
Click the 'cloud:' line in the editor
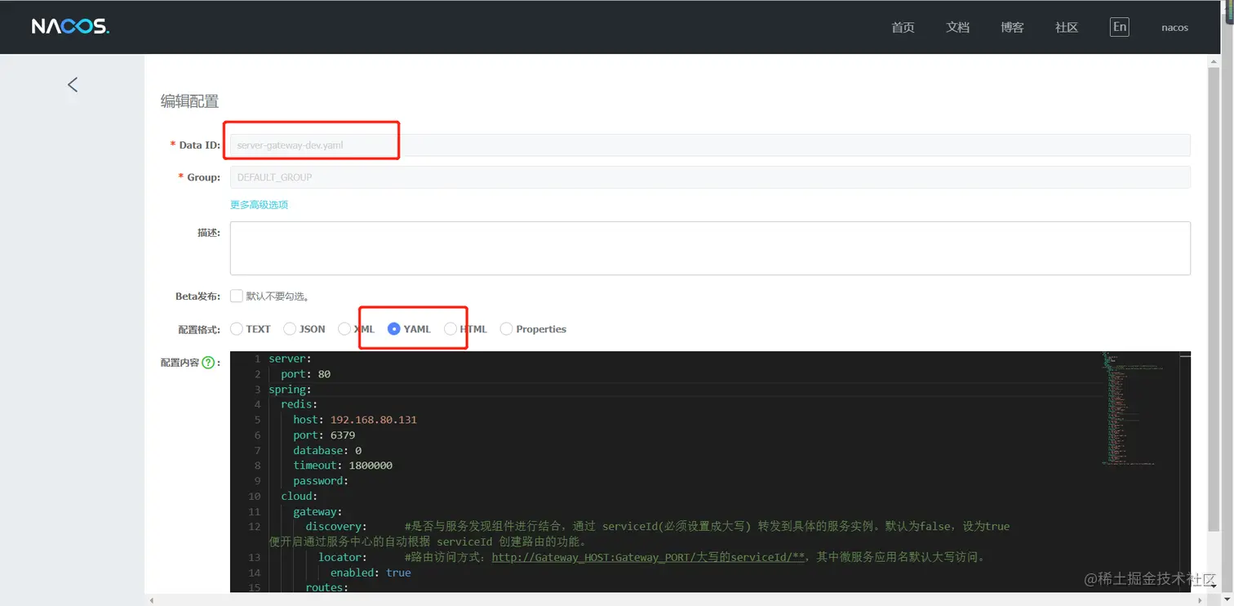click(300, 496)
